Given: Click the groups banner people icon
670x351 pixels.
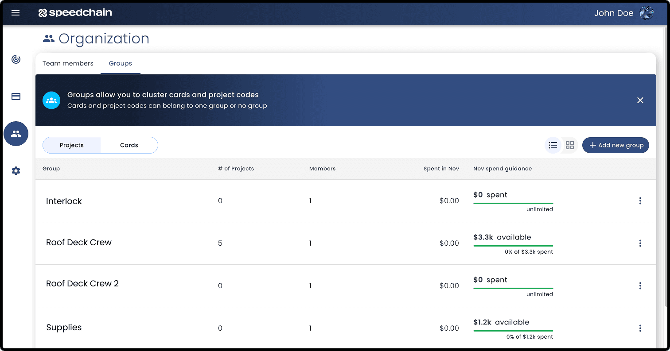Looking at the screenshot, I should [x=51, y=100].
